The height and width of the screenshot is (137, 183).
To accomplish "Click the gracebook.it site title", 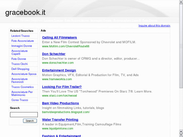I will tap(25, 12).
